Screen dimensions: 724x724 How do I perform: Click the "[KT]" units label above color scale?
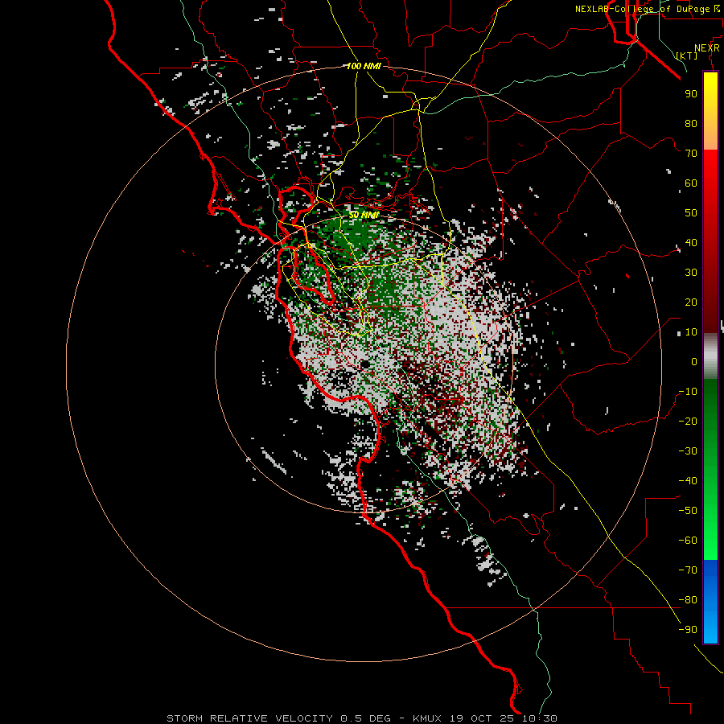coord(687,56)
